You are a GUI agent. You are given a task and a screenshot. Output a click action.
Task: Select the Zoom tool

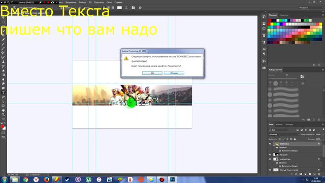coord(3,114)
